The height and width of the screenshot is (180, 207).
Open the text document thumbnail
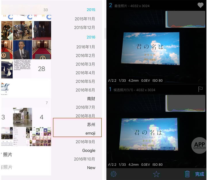click(x=22, y=69)
